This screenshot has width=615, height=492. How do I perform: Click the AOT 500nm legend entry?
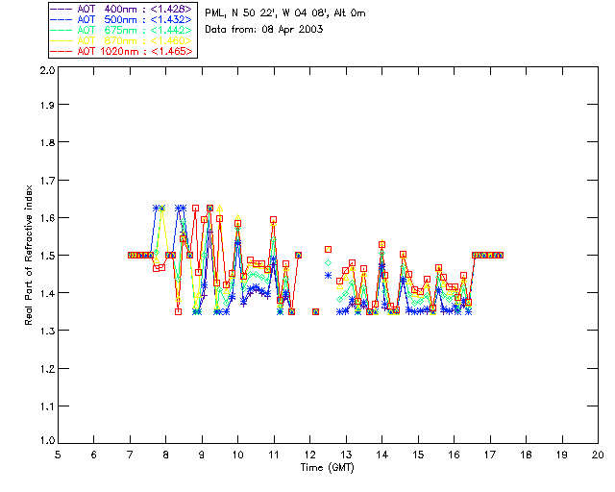[x=122, y=19]
